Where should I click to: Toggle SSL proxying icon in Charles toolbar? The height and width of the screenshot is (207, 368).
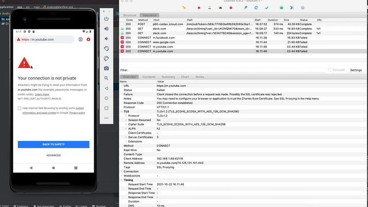point(209,7)
